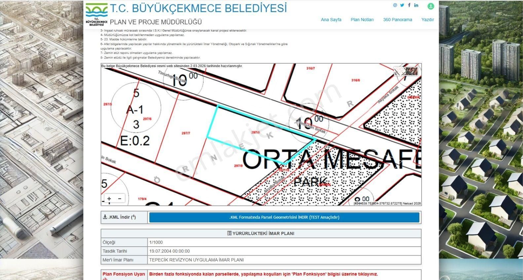The image size is (523, 280).
Task: Click the YÜRÜRLÜKTEKİ İMAR PLANI header
Action: point(261,233)
